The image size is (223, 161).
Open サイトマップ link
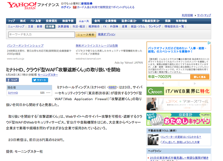(x=204, y=15)
